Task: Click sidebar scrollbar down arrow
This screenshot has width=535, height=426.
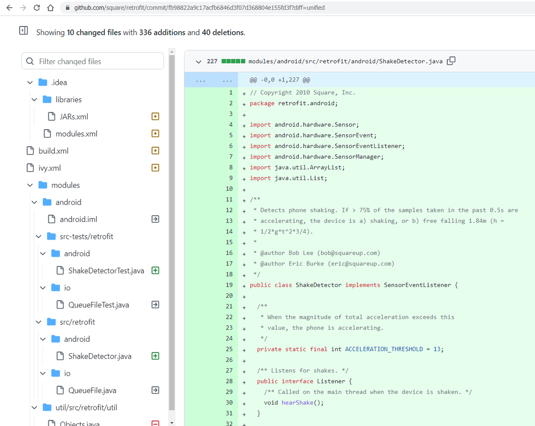Action: pyautogui.click(x=172, y=422)
